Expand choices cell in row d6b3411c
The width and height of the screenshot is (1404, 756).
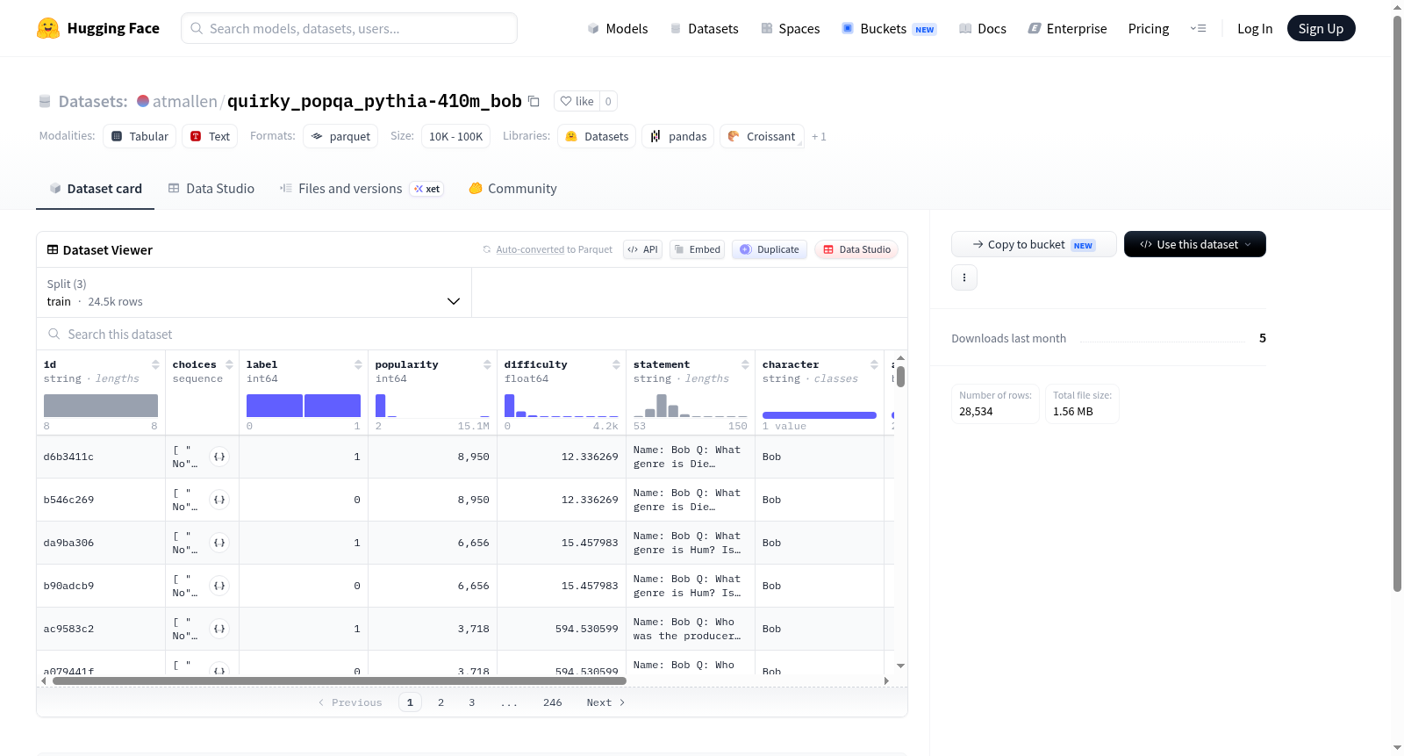(x=219, y=457)
